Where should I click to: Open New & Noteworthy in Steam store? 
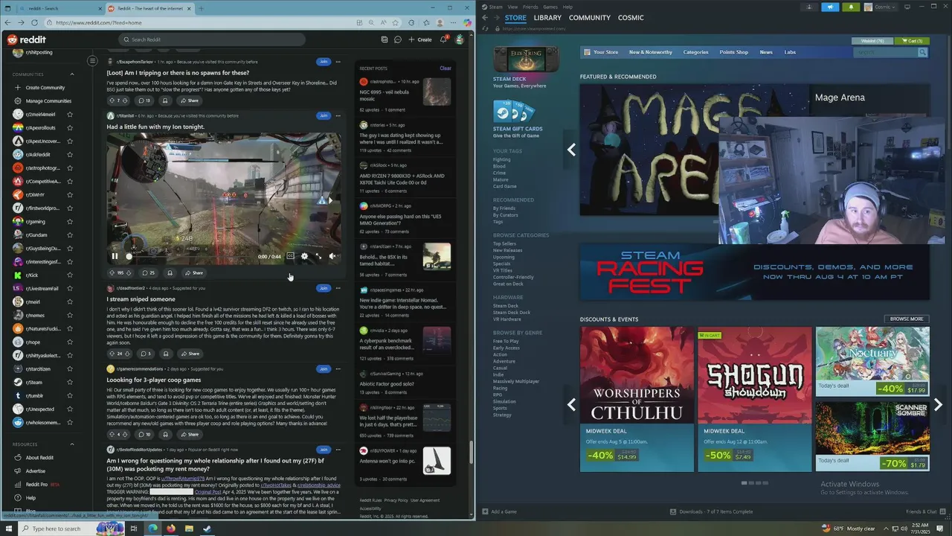tap(650, 52)
